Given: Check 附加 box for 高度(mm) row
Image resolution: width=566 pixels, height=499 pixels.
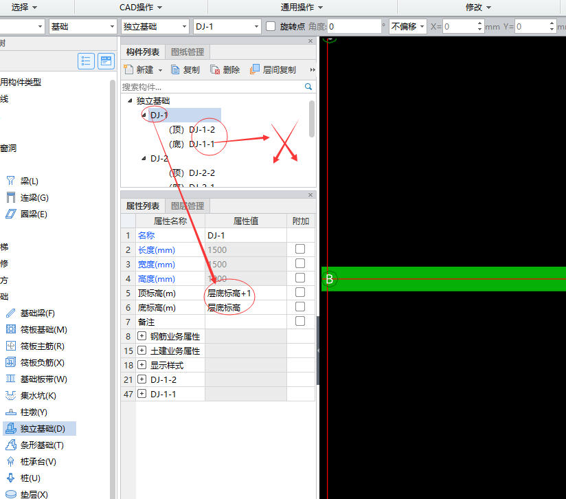Looking at the screenshot, I should click(300, 278).
